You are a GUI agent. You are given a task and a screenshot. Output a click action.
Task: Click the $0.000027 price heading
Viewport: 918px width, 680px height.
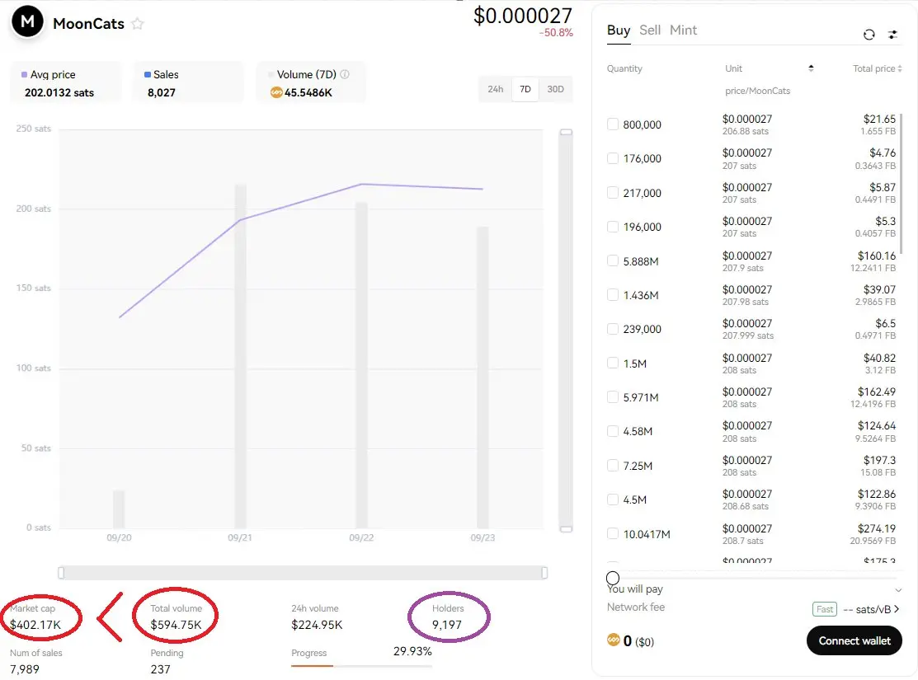pyautogui.click(x=522, y=16)
